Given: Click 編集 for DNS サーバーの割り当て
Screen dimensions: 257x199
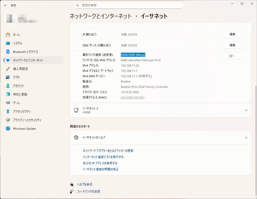Looking at the screenshot, I should coord(232,45).
